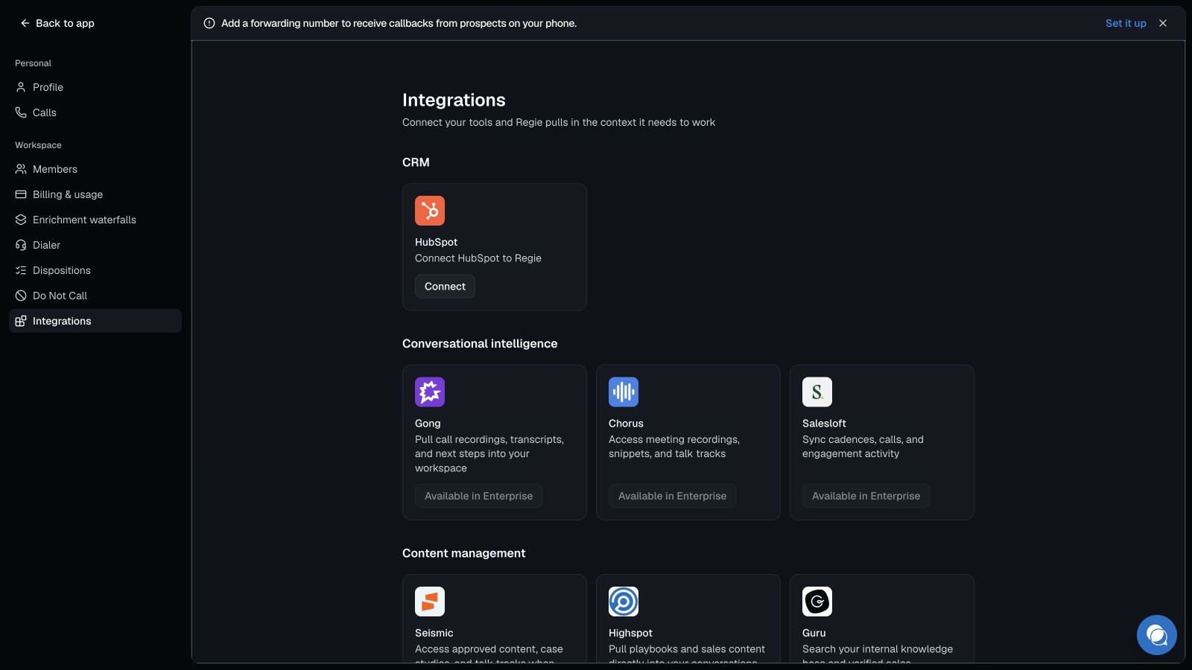This screenshot has height=670, width=1192.
Task: Dismiss the forwarding number banner
Action: [1163, 23]
